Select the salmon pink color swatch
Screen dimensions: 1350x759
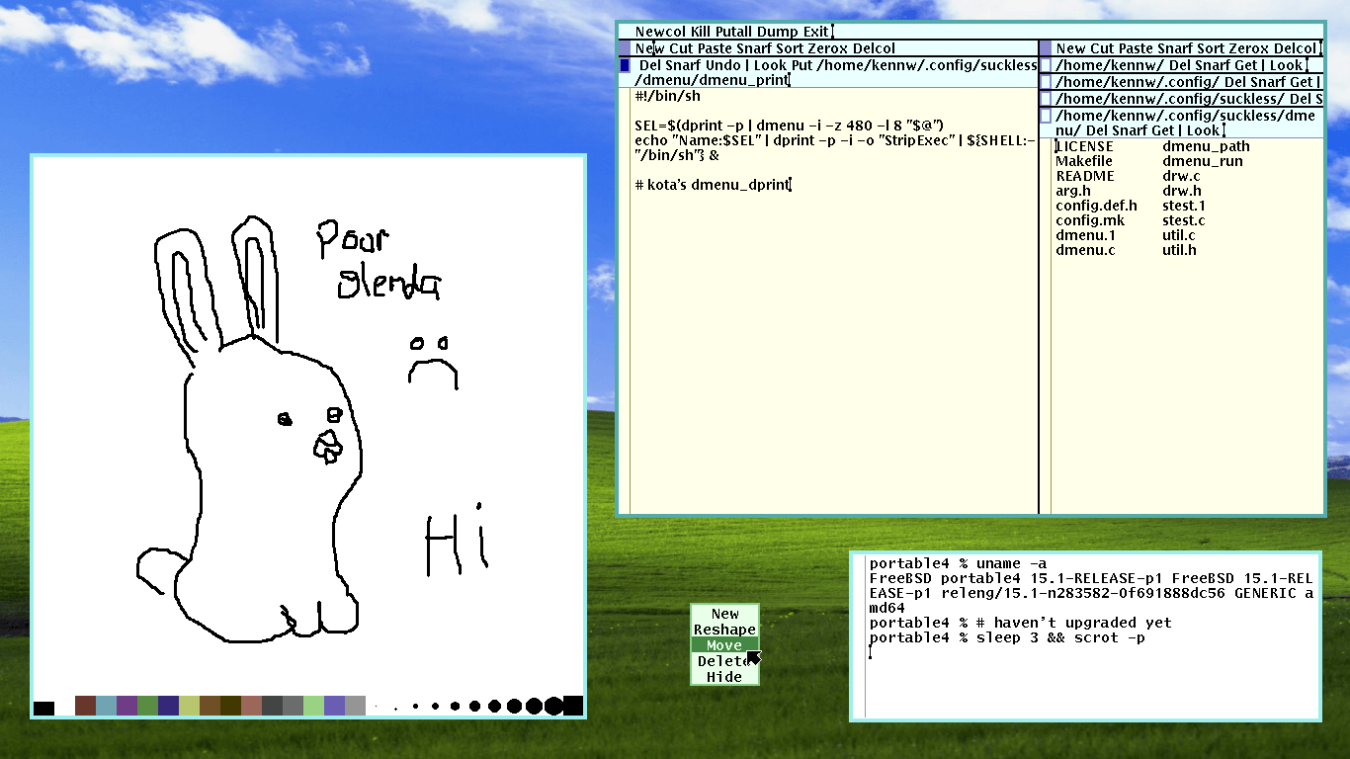[x=251, y=706]
